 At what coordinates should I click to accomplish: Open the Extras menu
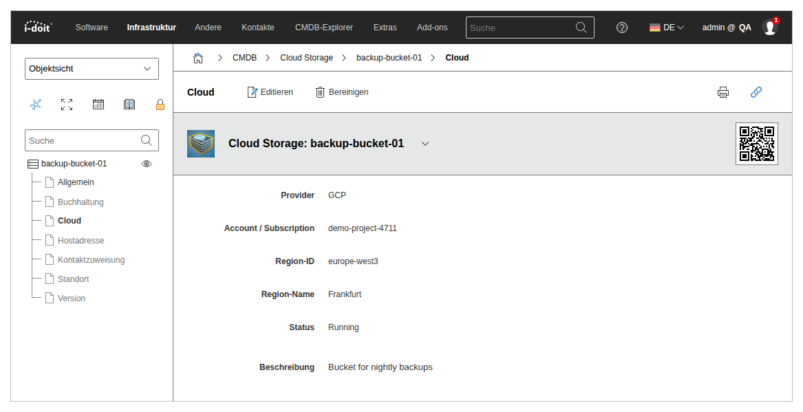pyautogui.click(x=385, y=28)
